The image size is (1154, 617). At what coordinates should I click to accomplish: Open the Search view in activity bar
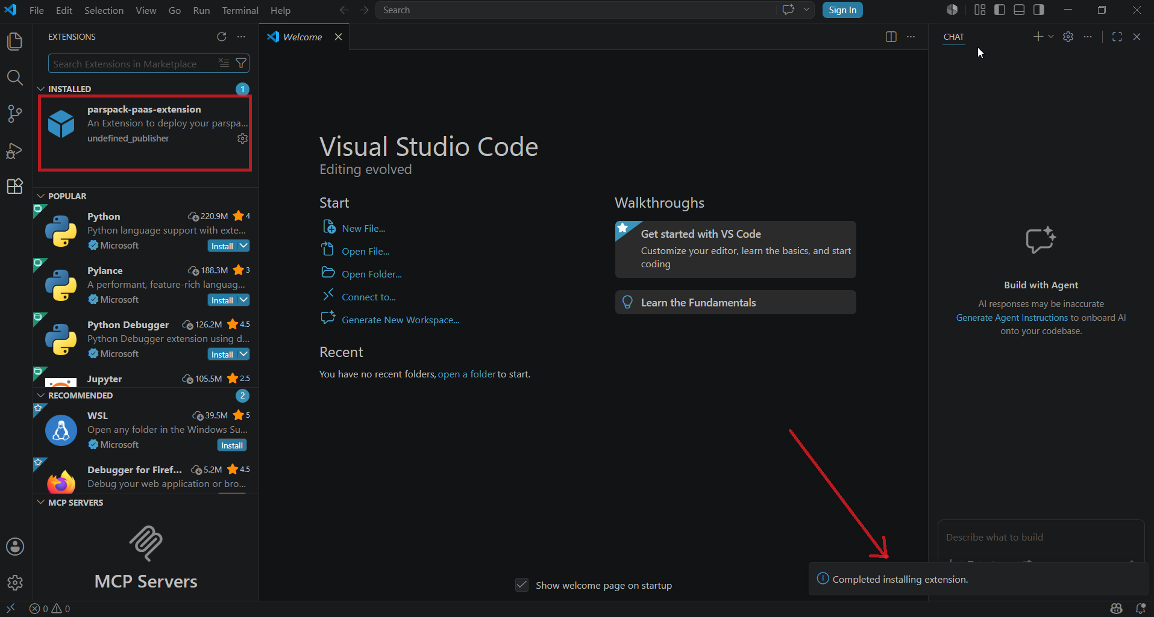(14, 78)
